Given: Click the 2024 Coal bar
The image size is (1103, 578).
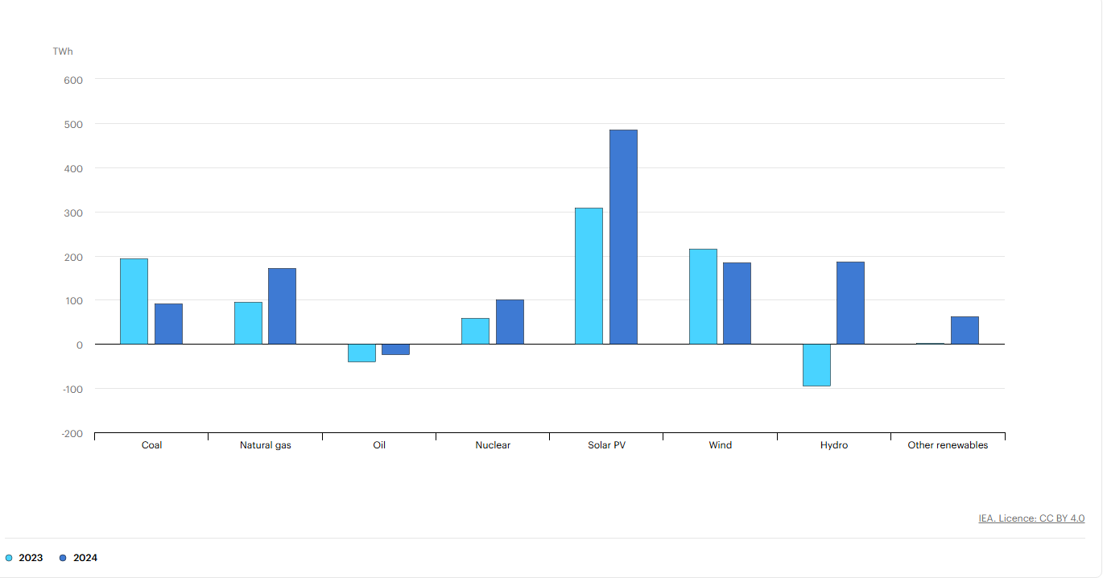Looking at the screenshot, I should (168, 324).
